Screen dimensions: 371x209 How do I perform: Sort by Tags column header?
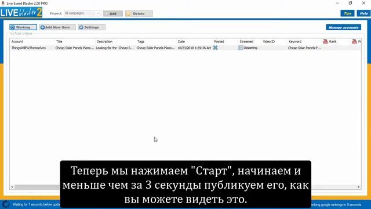tap(141, 41)
